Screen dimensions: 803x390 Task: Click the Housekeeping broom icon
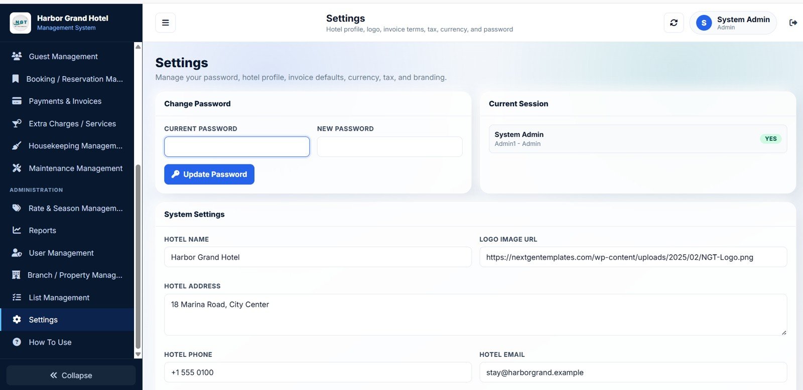click(x=17, y=145)
